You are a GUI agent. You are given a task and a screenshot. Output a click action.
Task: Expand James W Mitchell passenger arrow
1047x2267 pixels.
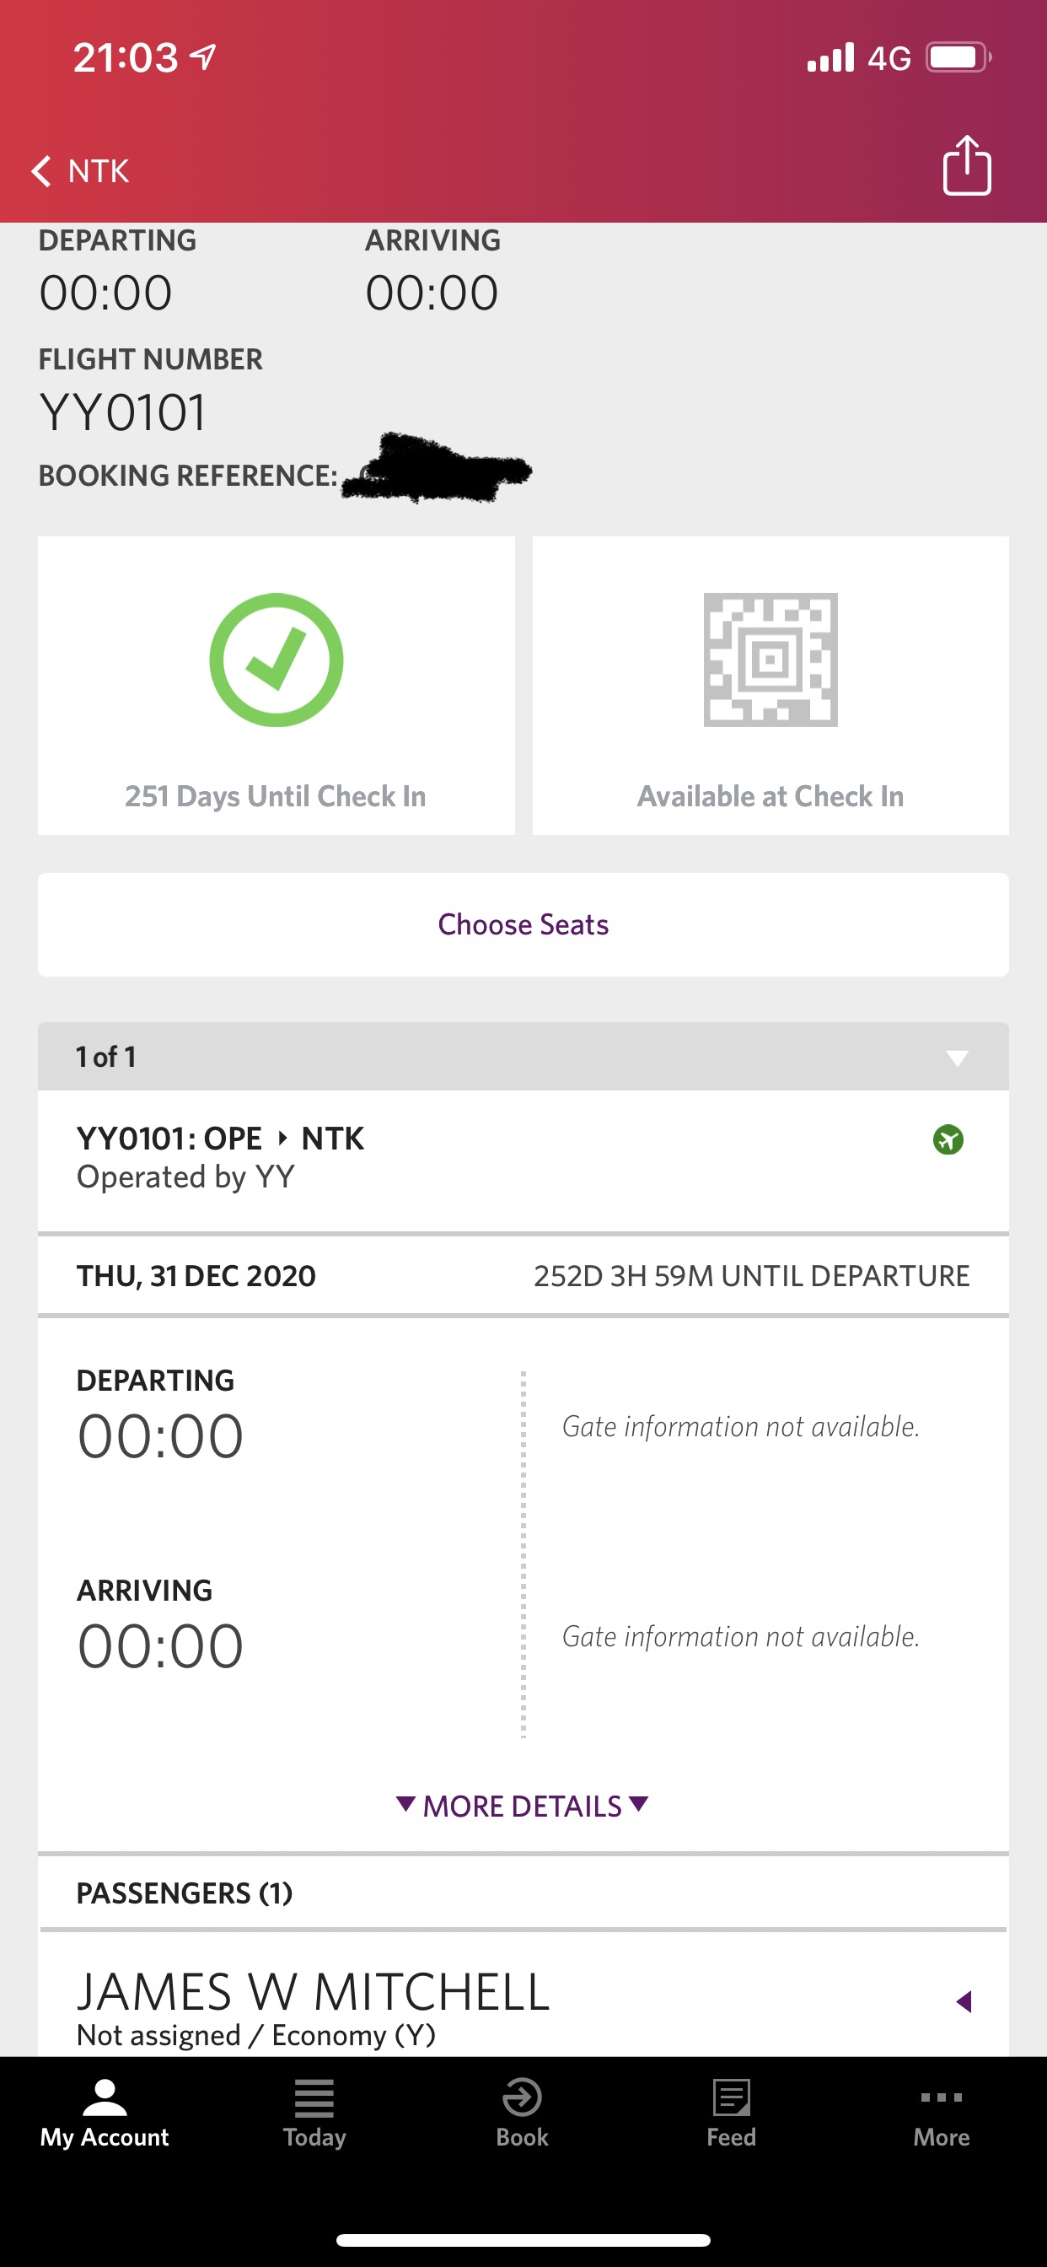964,2002
